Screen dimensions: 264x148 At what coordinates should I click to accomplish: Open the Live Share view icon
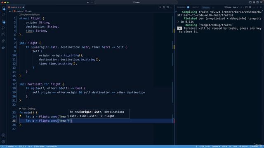coord(3,41)
